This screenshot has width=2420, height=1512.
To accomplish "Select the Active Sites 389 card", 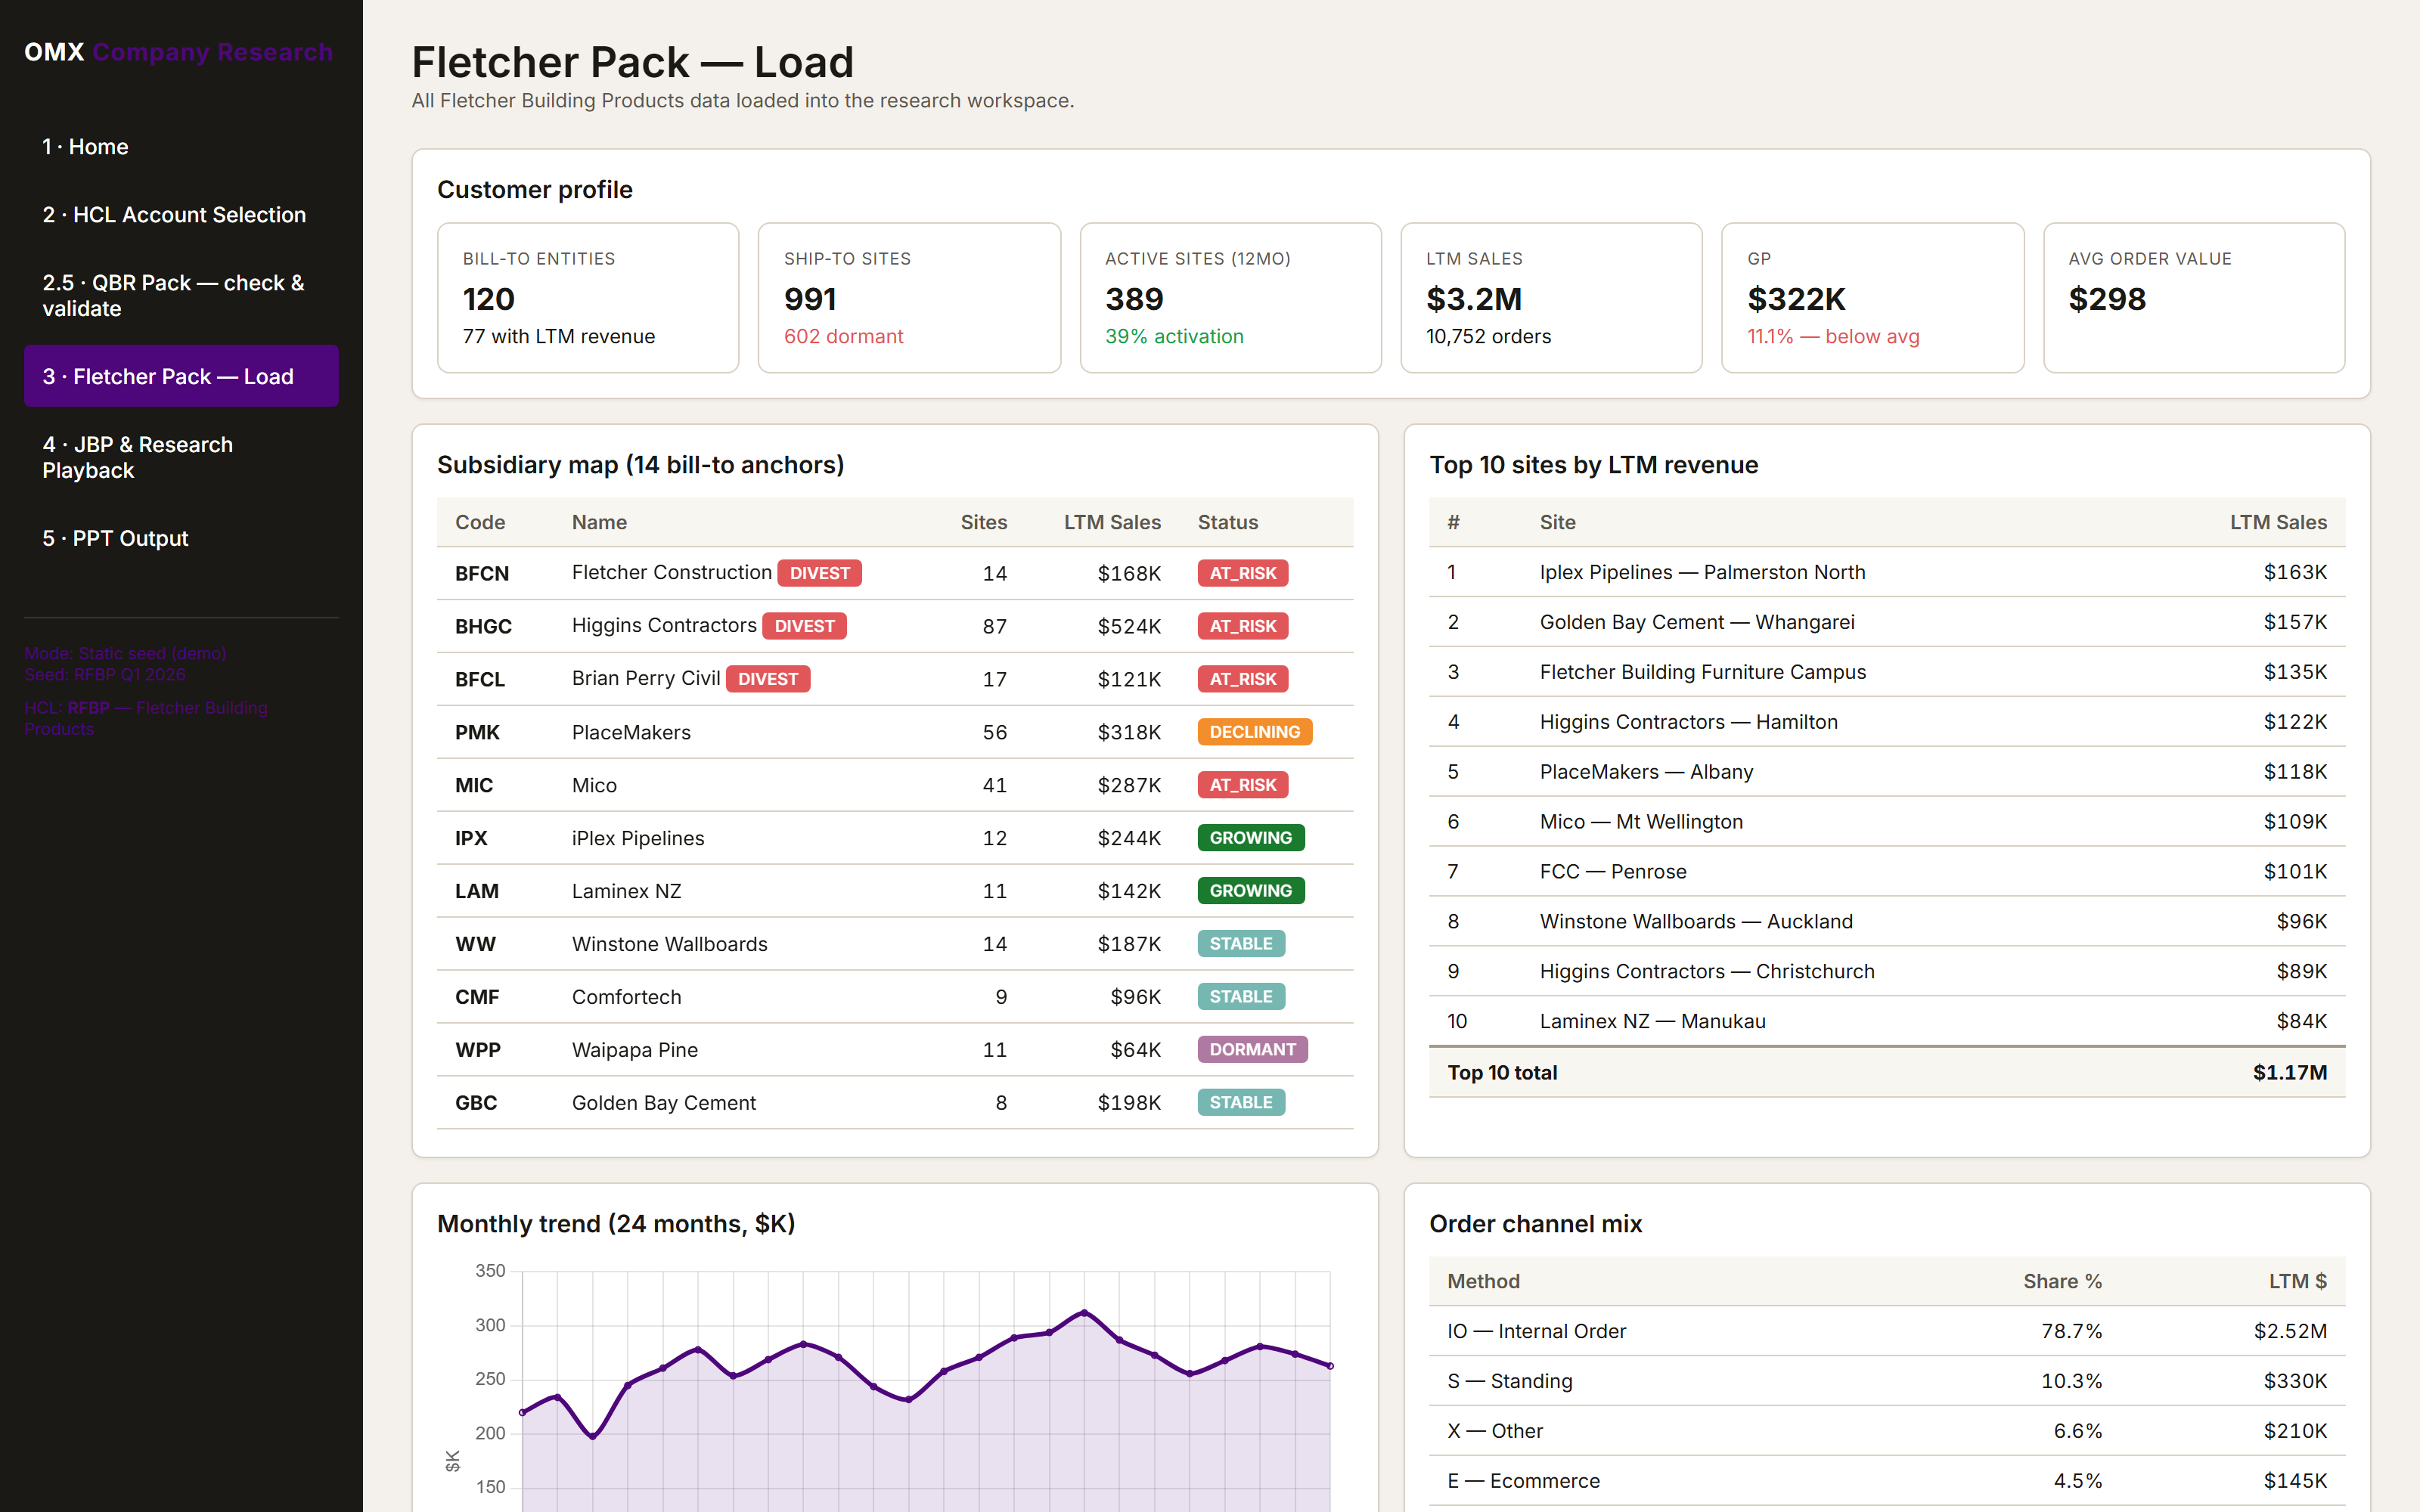I will click(x=1230, y=298).
